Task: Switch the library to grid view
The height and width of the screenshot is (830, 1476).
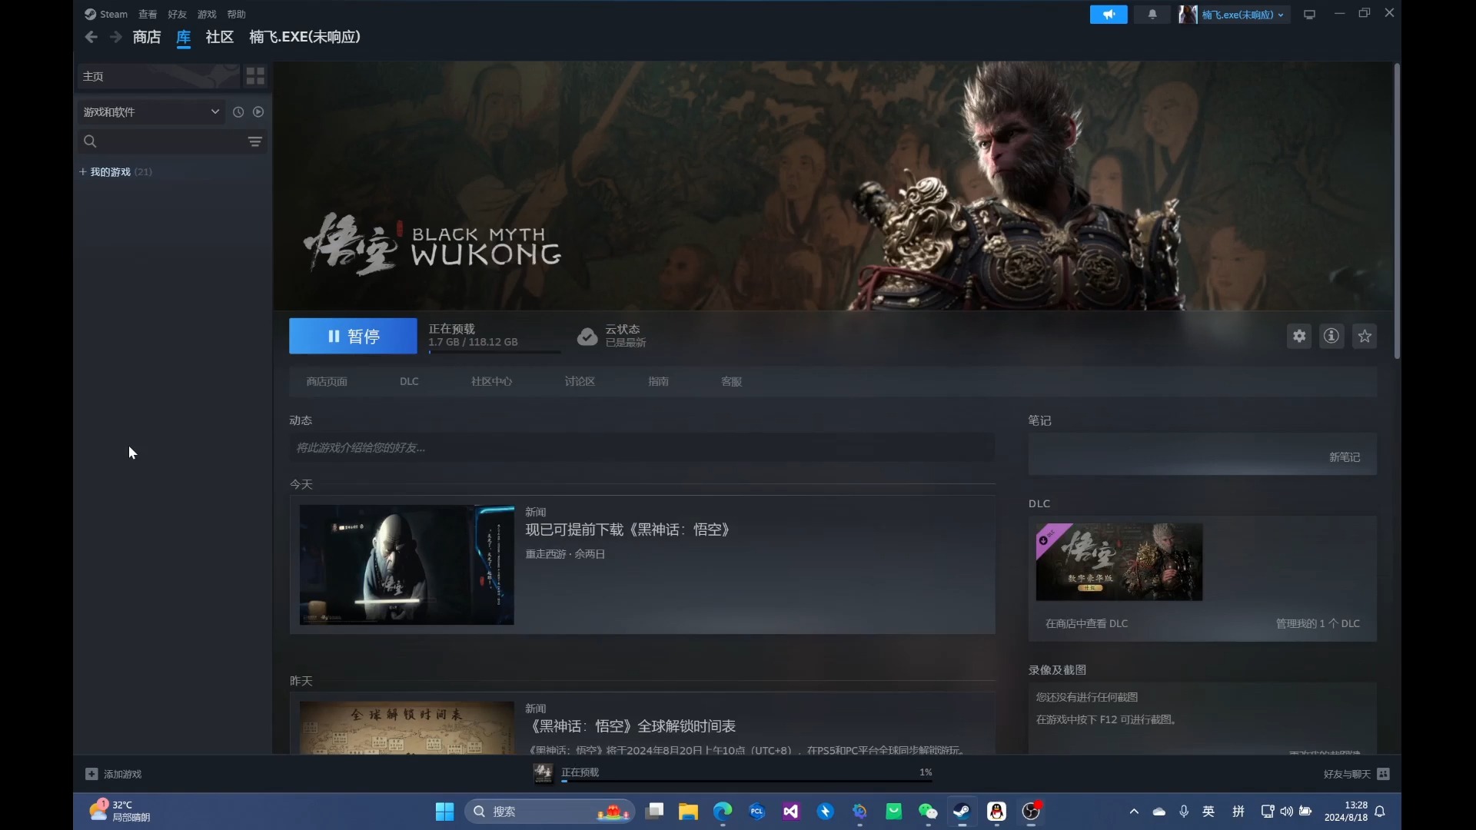Action: click(255, 76)
